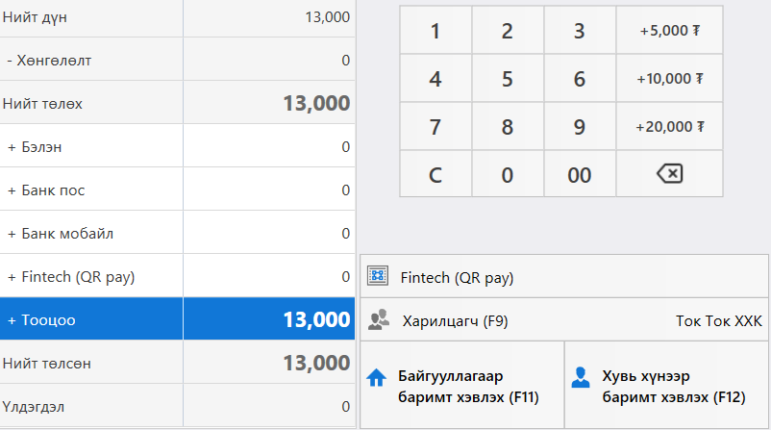Screen dimensions: 771x430
Task: Select the Бэлэн cash payment row
Action: (177, 146)
